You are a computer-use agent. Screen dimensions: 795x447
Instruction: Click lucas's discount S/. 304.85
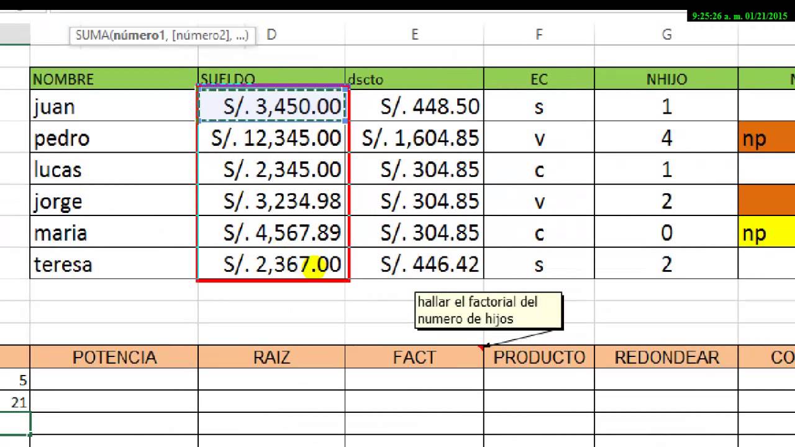coord(414,169)
